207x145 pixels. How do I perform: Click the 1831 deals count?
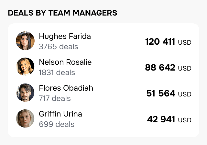click(57, 72)
